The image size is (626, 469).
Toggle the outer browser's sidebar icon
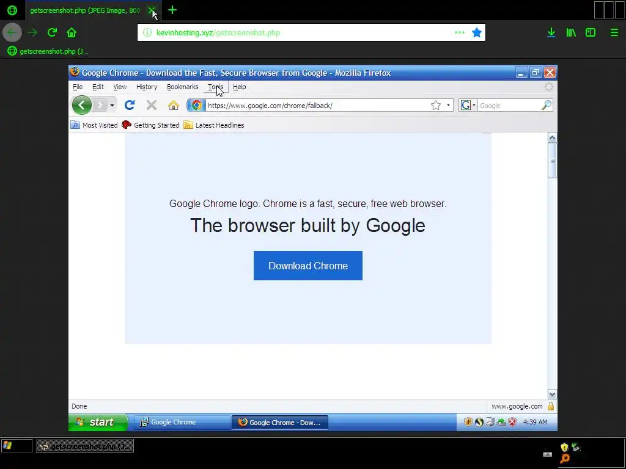click(591, 32)
